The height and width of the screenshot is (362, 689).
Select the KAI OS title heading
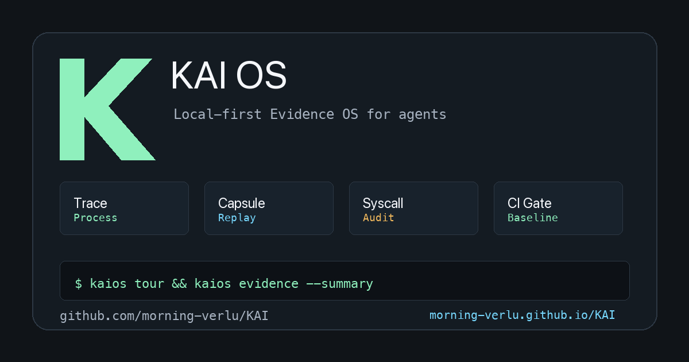click(229, 76)
